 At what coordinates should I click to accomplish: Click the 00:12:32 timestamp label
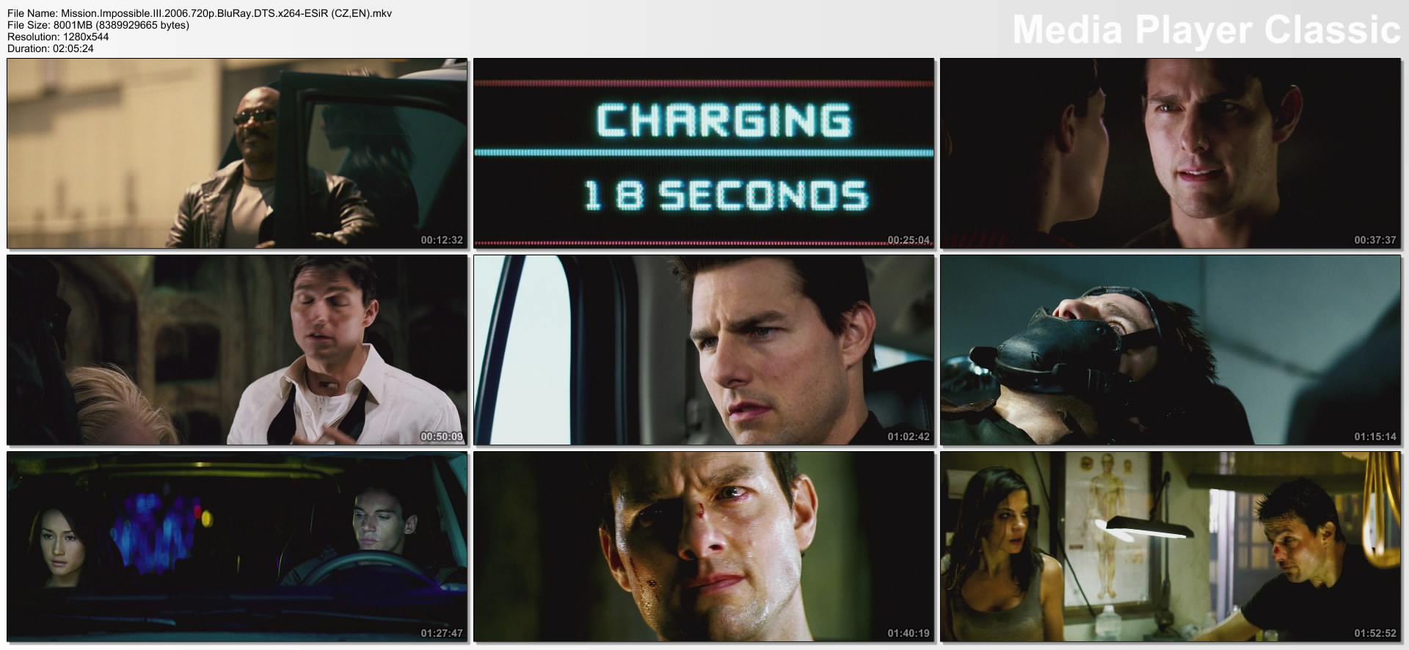pyautogui.click(x=442, y=240)
